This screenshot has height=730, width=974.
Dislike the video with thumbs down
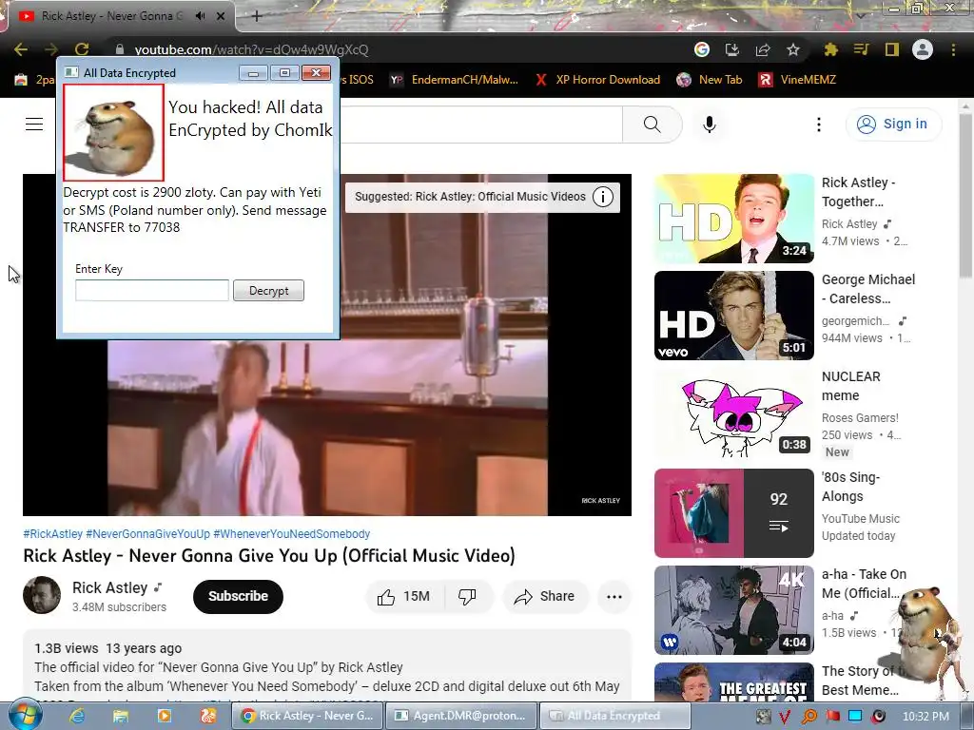click(467, 597)
